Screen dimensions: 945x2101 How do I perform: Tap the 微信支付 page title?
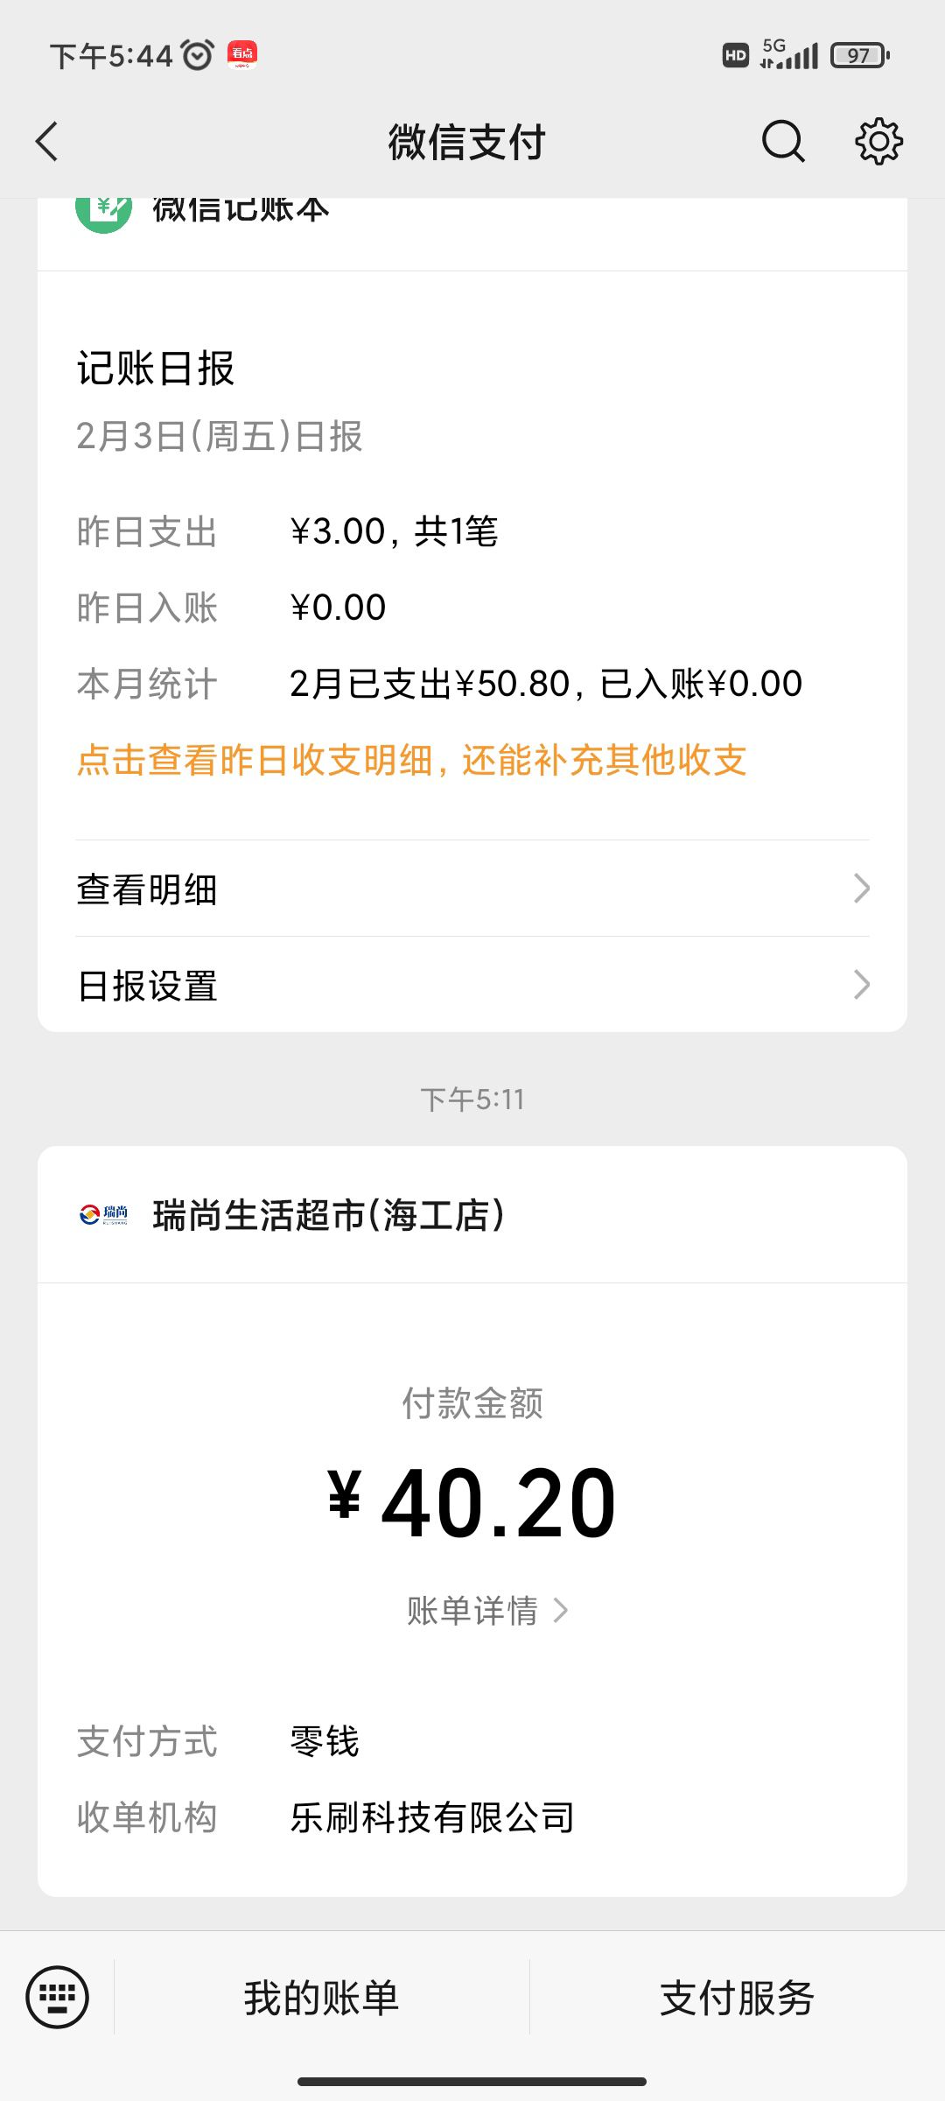click(467, 142)
